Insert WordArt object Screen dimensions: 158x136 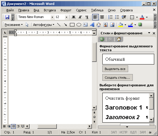tap(92, 25)
